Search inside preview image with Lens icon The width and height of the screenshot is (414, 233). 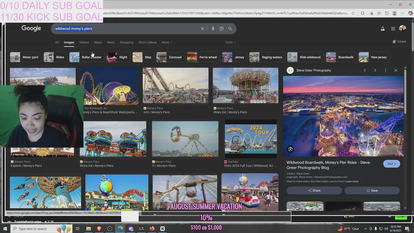click(290, 149)
